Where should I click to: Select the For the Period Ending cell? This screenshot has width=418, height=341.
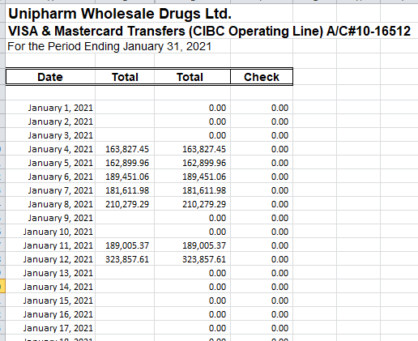[109, 46]
